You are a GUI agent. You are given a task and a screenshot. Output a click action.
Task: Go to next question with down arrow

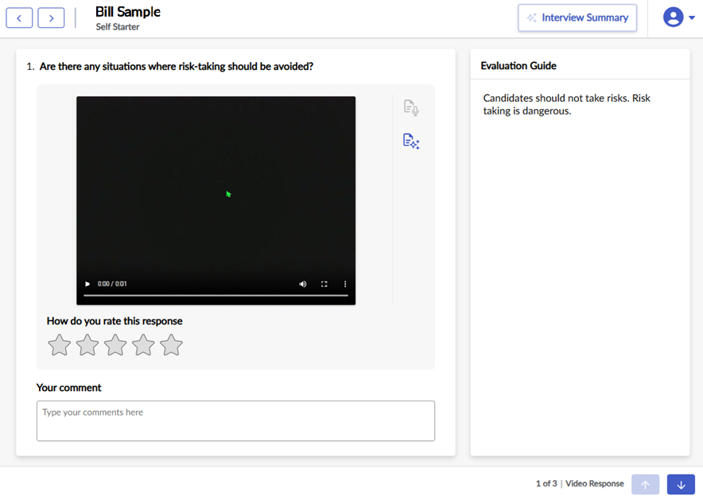pyautogui.click(x=681, y=485)
